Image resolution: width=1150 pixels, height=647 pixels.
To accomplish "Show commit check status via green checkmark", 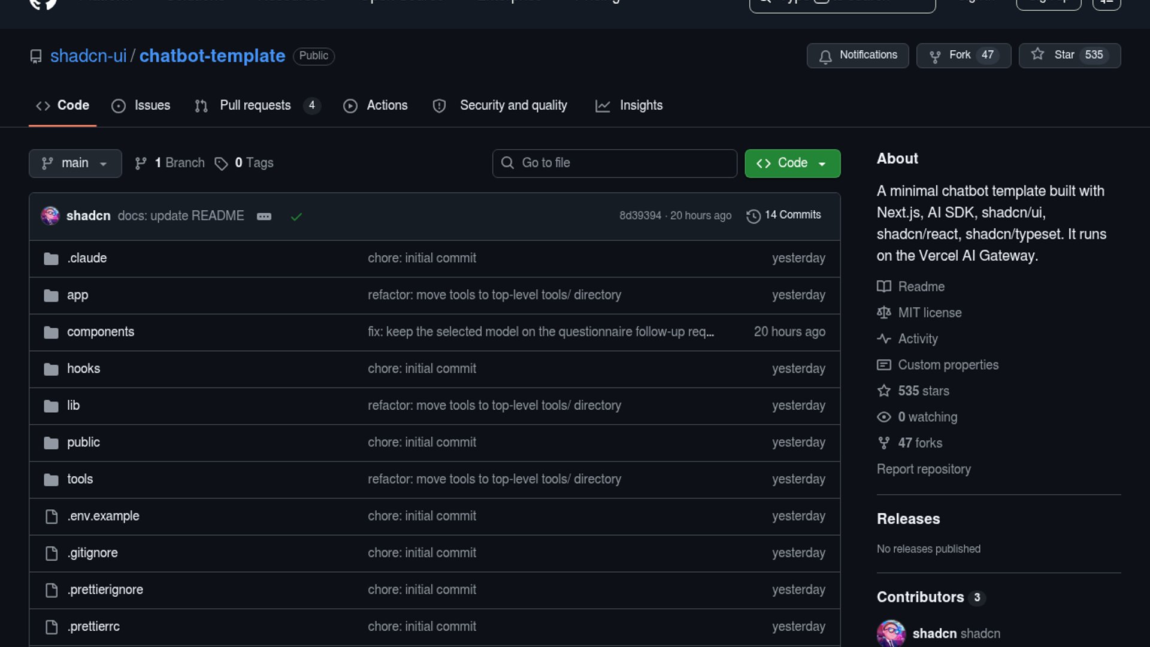I will (x=296, y=216).
